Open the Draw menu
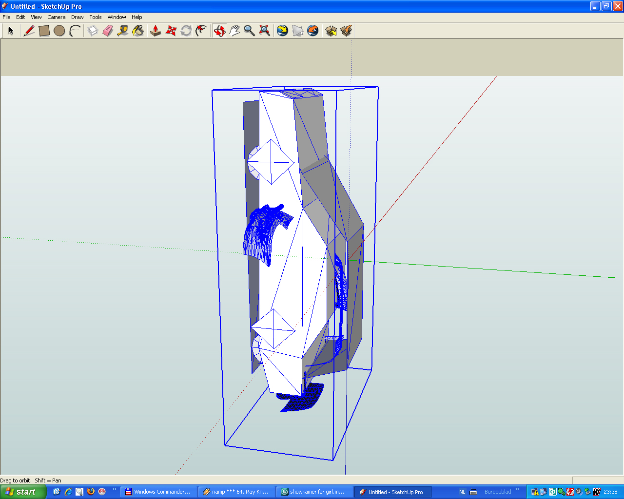The image size is (624, 499). coord(77,17)
